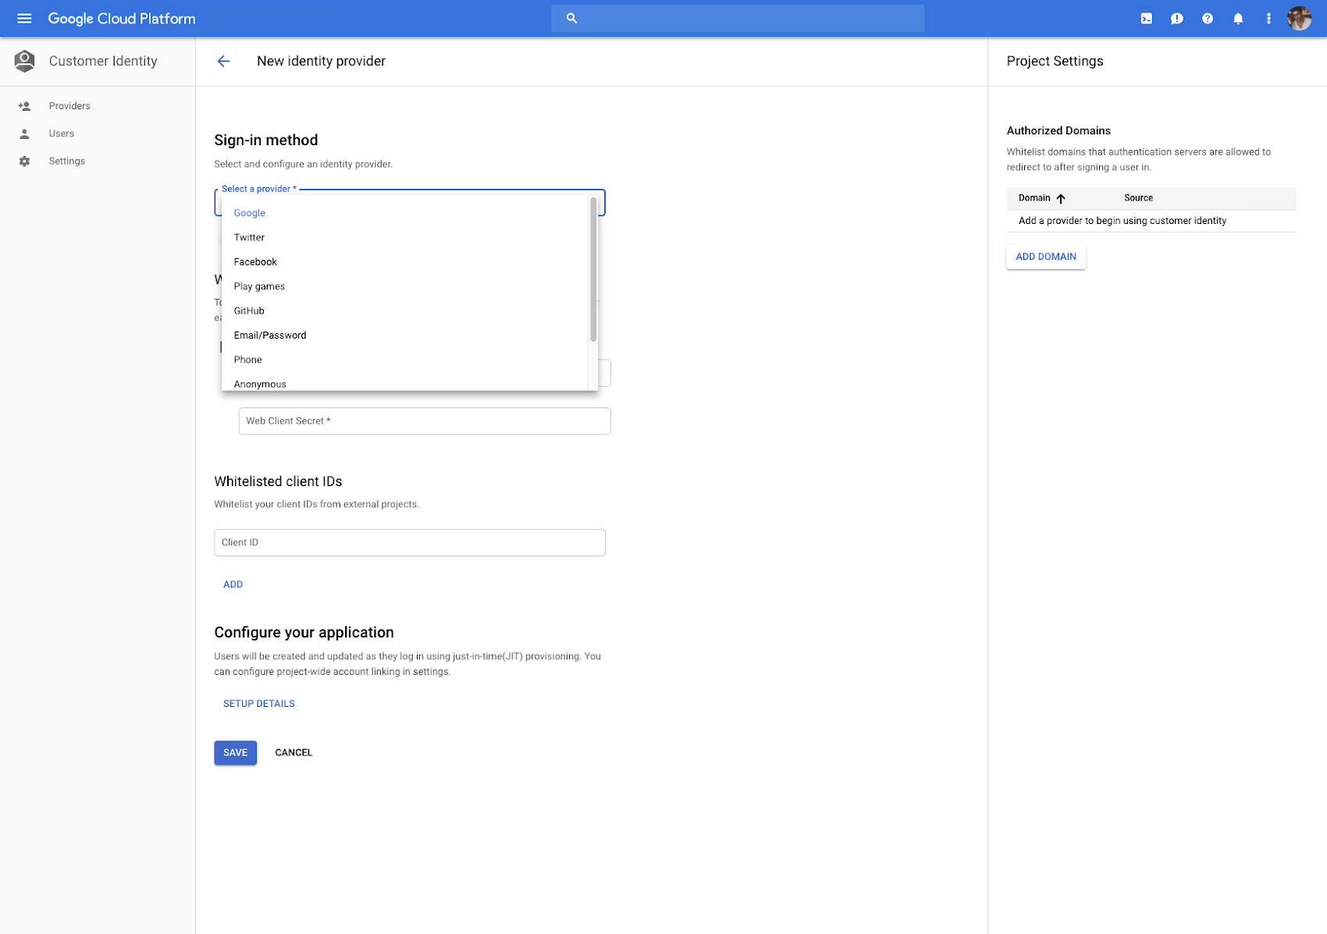Choose Twitter from provider list

coord(405,237)
